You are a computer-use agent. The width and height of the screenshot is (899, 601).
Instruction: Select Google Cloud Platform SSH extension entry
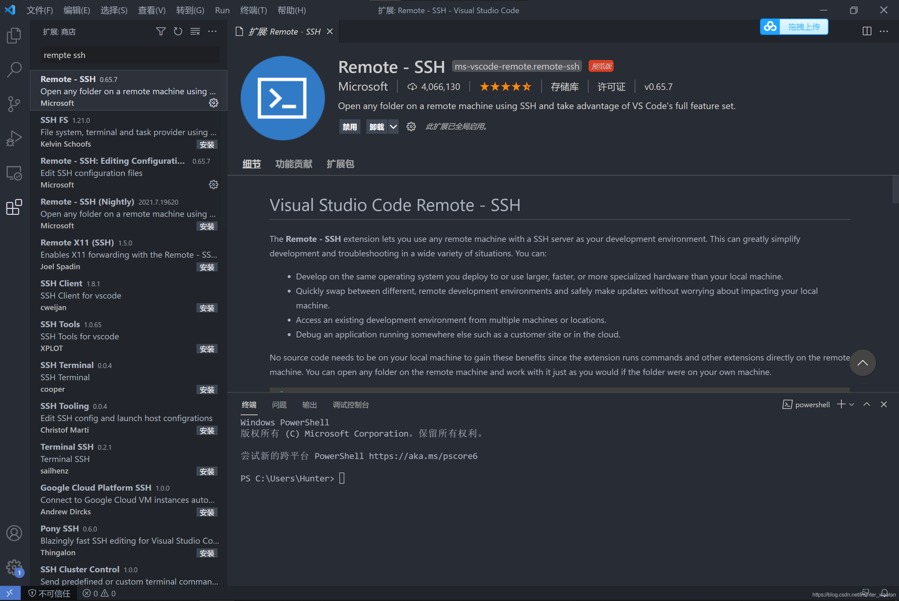coord(129,499)
